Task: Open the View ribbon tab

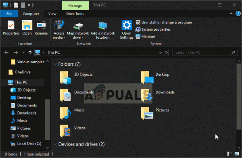Action: 52,14
